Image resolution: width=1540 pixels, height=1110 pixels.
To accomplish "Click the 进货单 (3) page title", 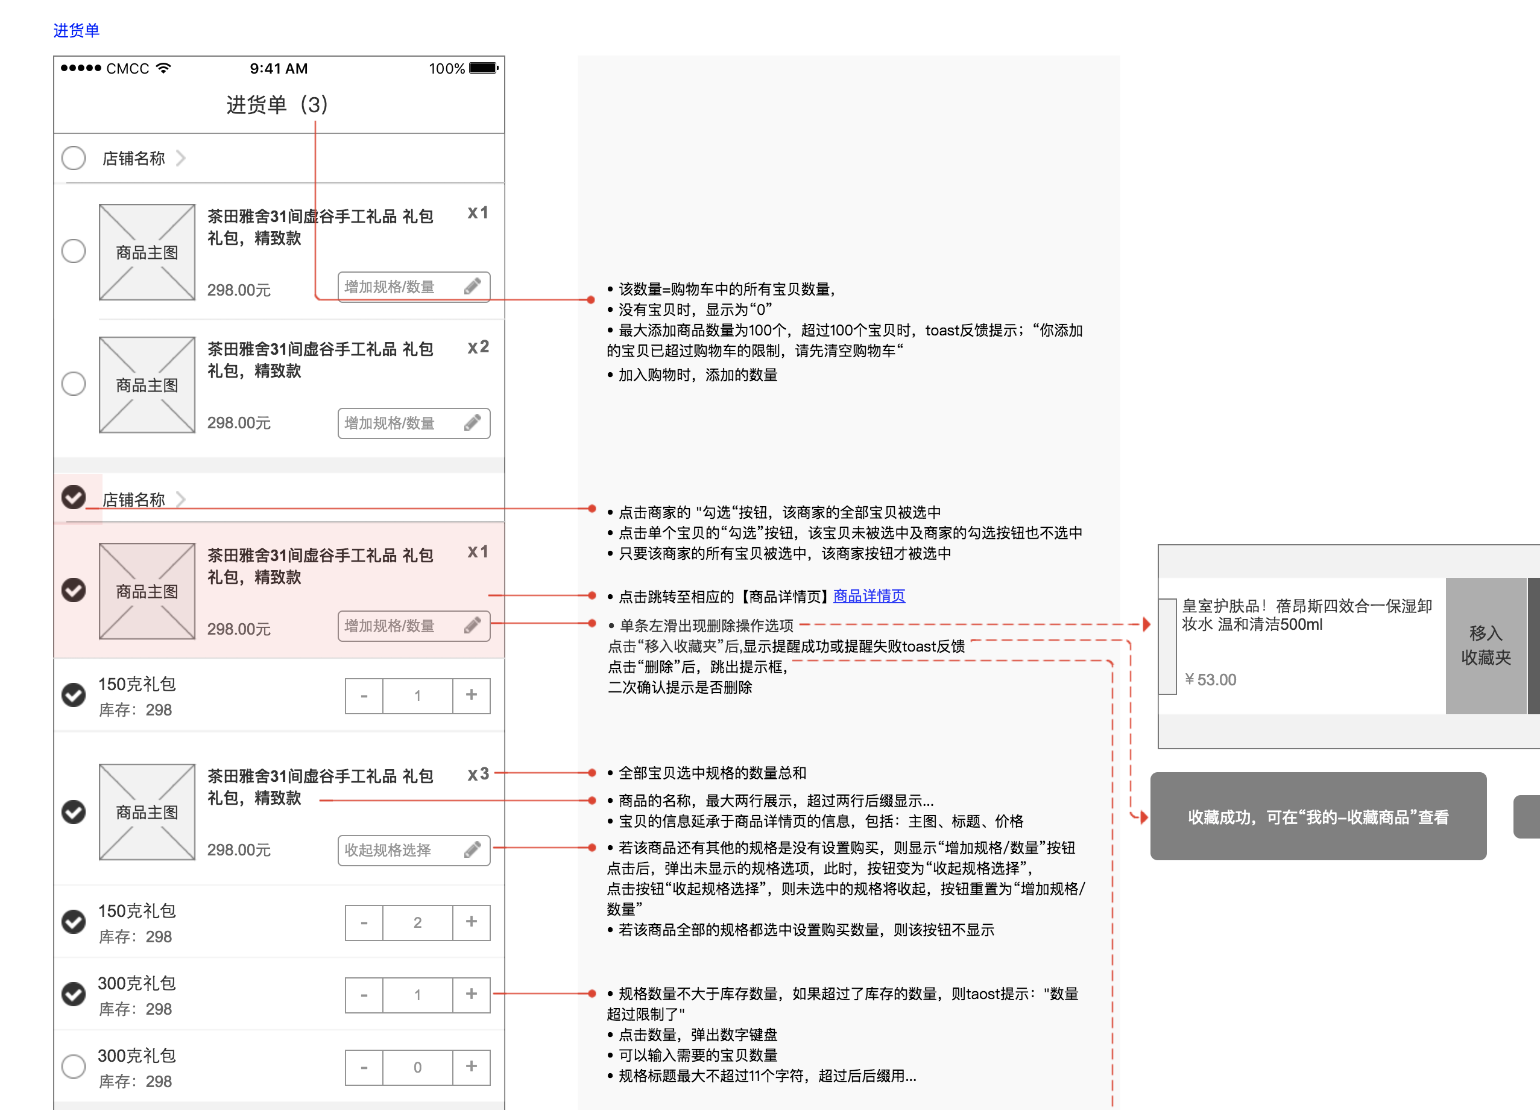I will [277, 104].
